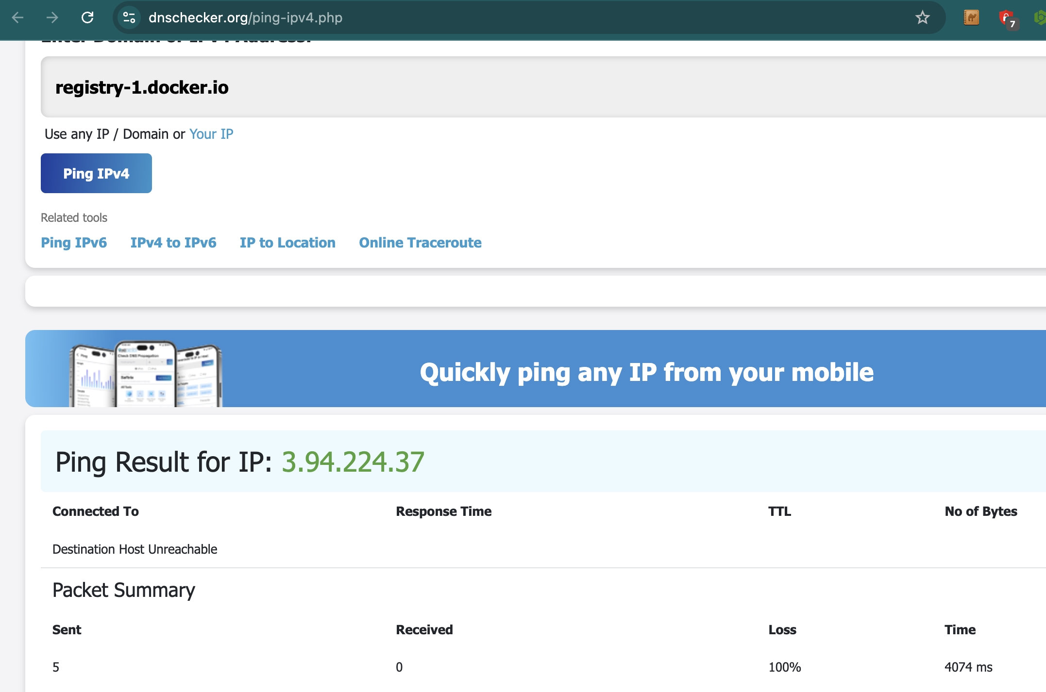Viewport: 1046px width, 692px height.
Task: Open the Online Traceroute tool
Action: tap(420, 243)
